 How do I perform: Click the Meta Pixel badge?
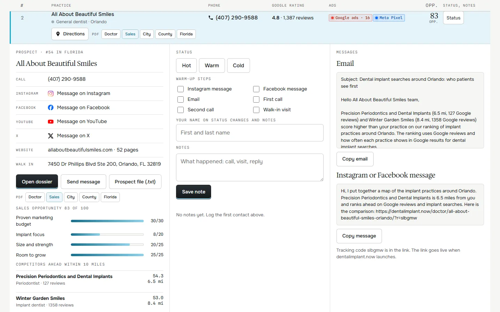(389, 18)
